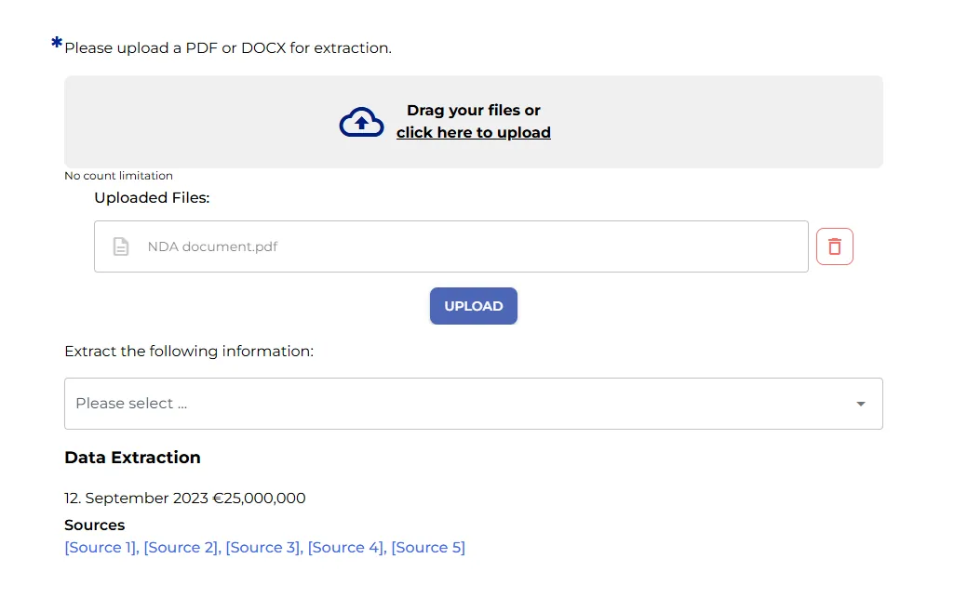Select the Source 5 link

(x=428, y=547)
